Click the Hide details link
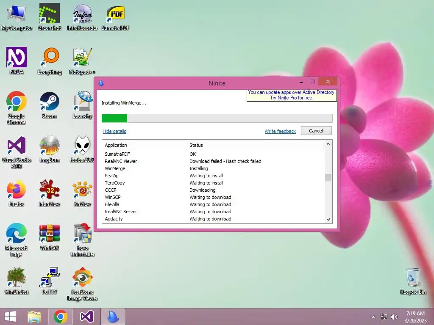The image size is (434, 325). 114,131
